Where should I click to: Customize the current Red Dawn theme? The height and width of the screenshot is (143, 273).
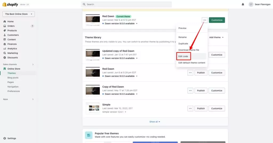pyautogui.click(x=217, y=20)
